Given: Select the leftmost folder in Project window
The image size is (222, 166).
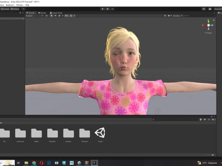Looking at the screenshot, I should (5, 133).
